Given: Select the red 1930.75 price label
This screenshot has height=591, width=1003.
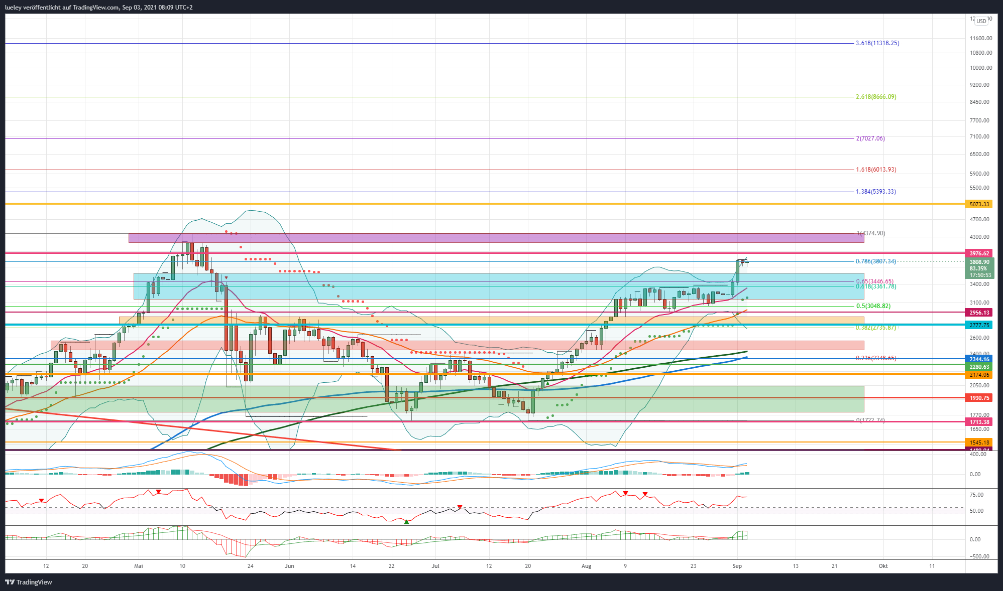Looking at the screenshot, I should click(979, 398).
